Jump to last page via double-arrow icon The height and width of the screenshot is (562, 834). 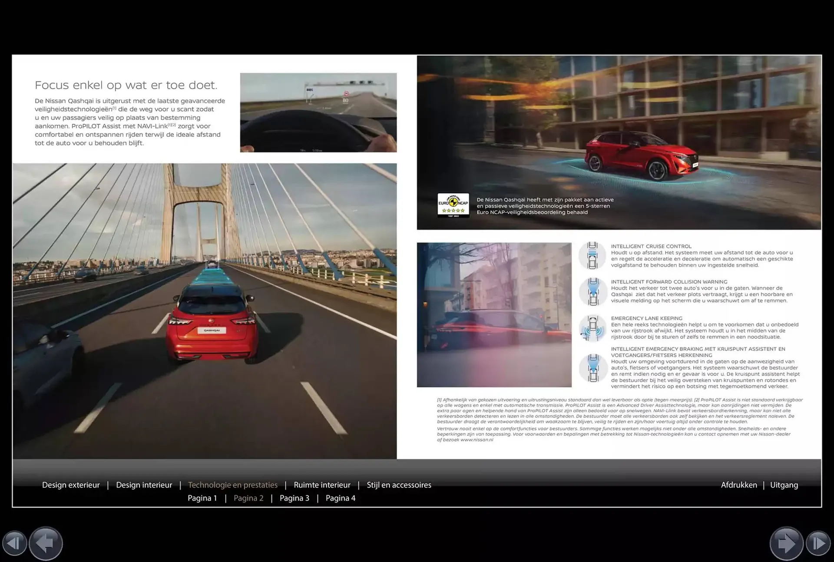click(x=818, y=543)
